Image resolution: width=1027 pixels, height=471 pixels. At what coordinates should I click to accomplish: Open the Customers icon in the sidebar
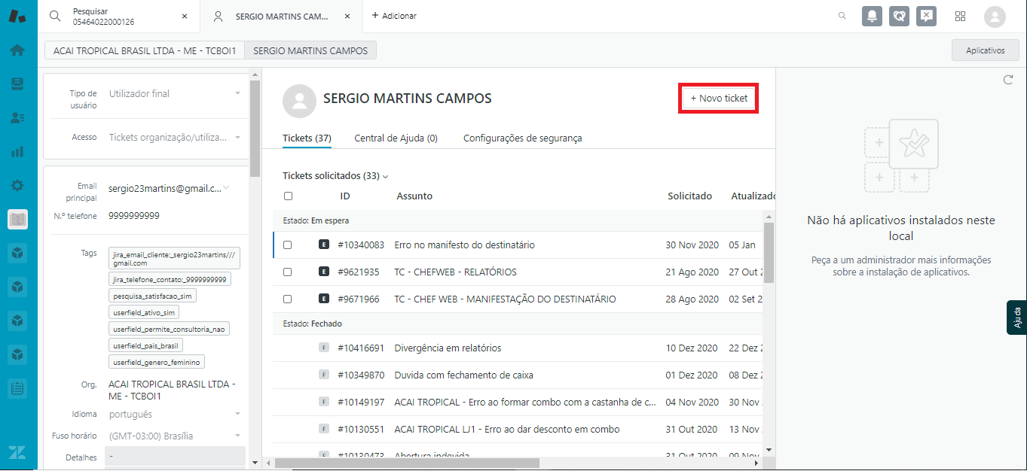tap(17, 118)
